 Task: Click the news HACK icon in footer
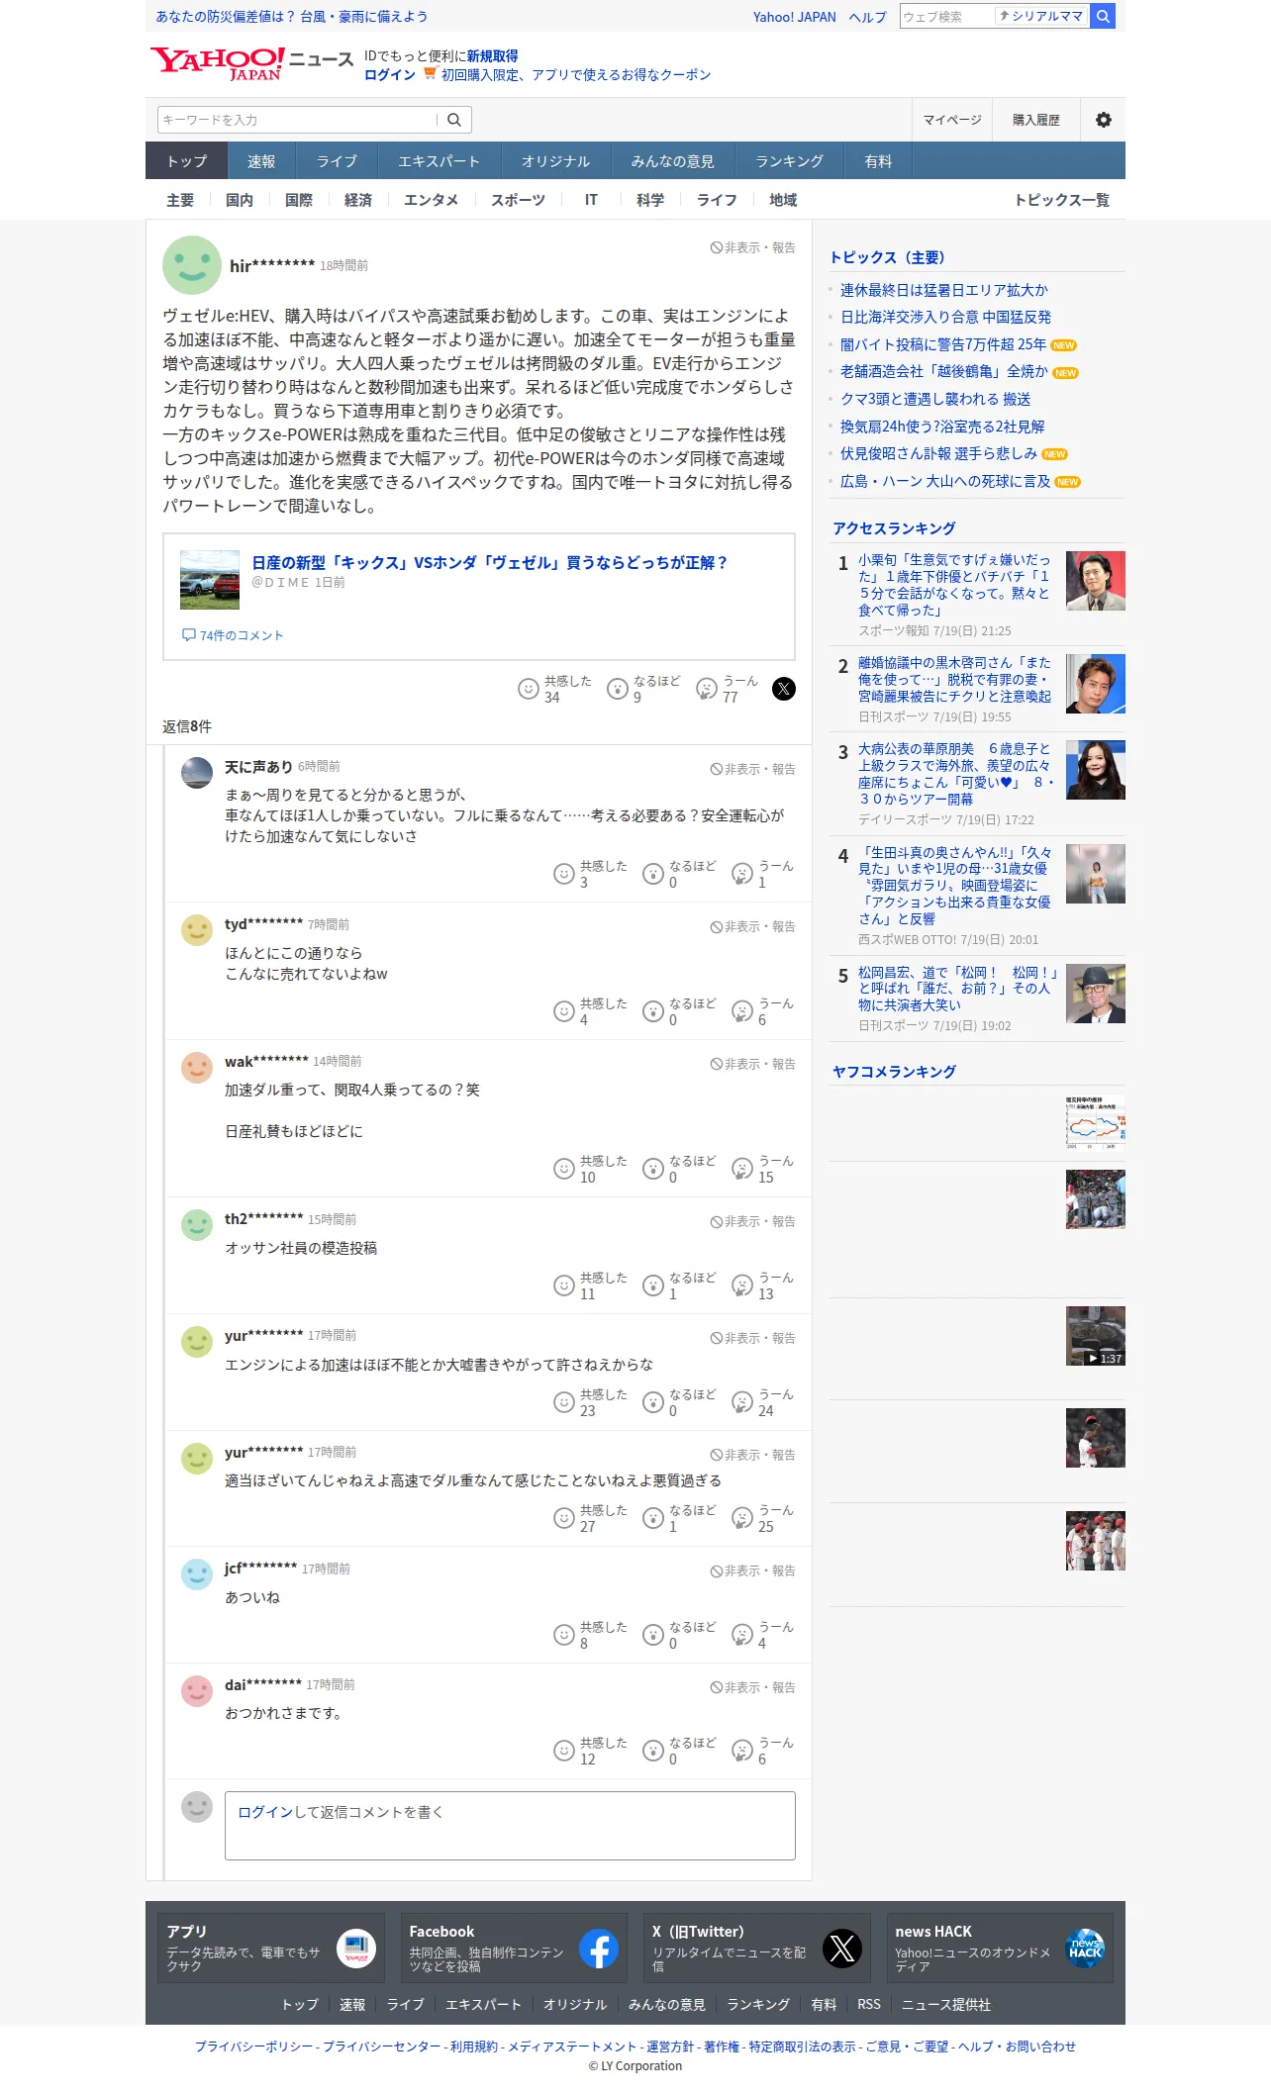pos(1085,1949)
